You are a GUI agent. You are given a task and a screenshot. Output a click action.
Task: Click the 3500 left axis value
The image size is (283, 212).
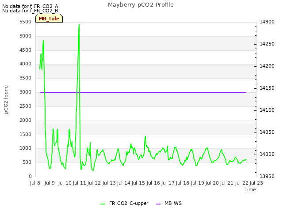(26, 78)
